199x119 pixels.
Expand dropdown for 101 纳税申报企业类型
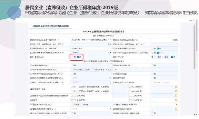tap(110, 40)
